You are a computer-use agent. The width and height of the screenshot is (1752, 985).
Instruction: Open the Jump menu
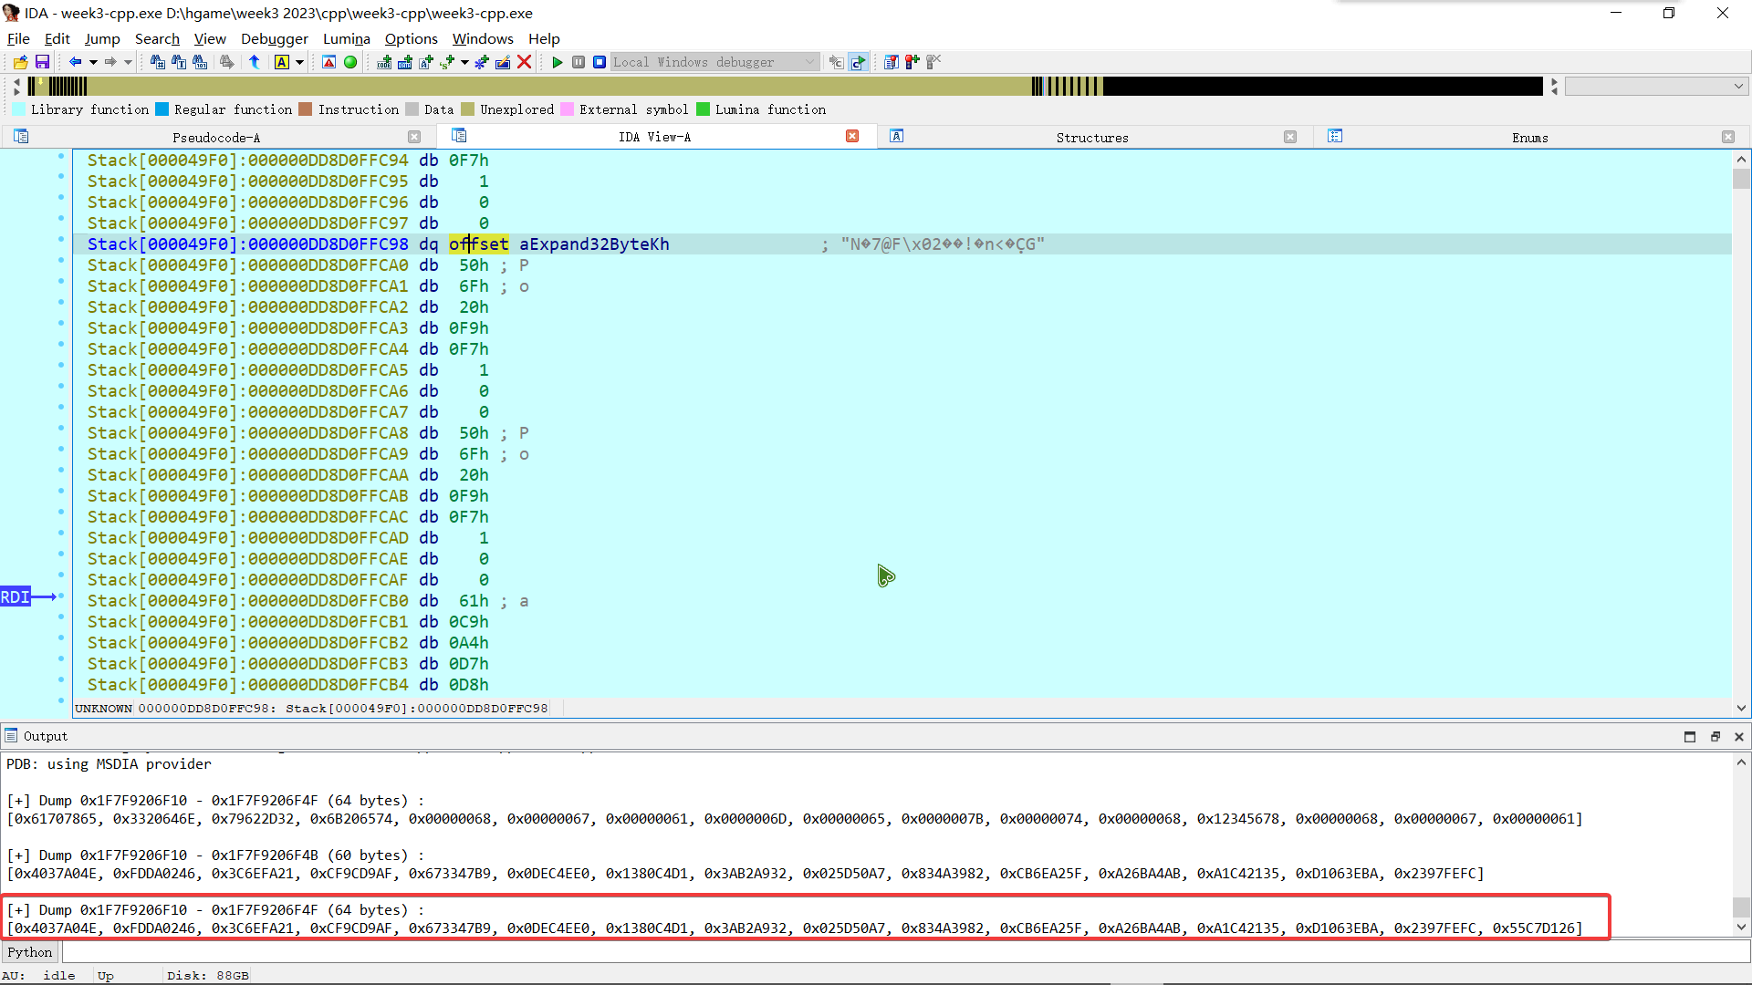pyautogui.click(x=102, y=38)
